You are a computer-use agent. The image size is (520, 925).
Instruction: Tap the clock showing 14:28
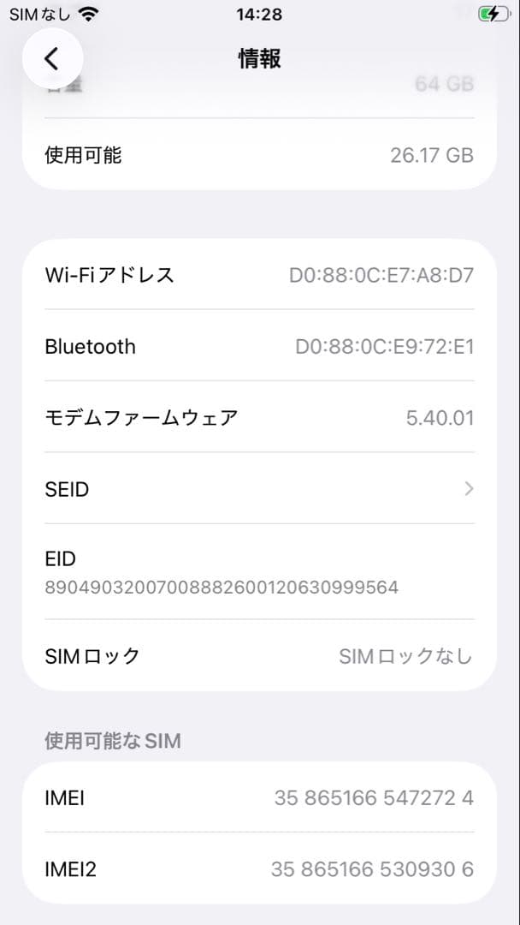tap(260, 14)
